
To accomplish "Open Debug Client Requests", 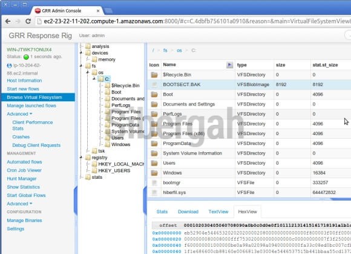I will pos(36,145).
